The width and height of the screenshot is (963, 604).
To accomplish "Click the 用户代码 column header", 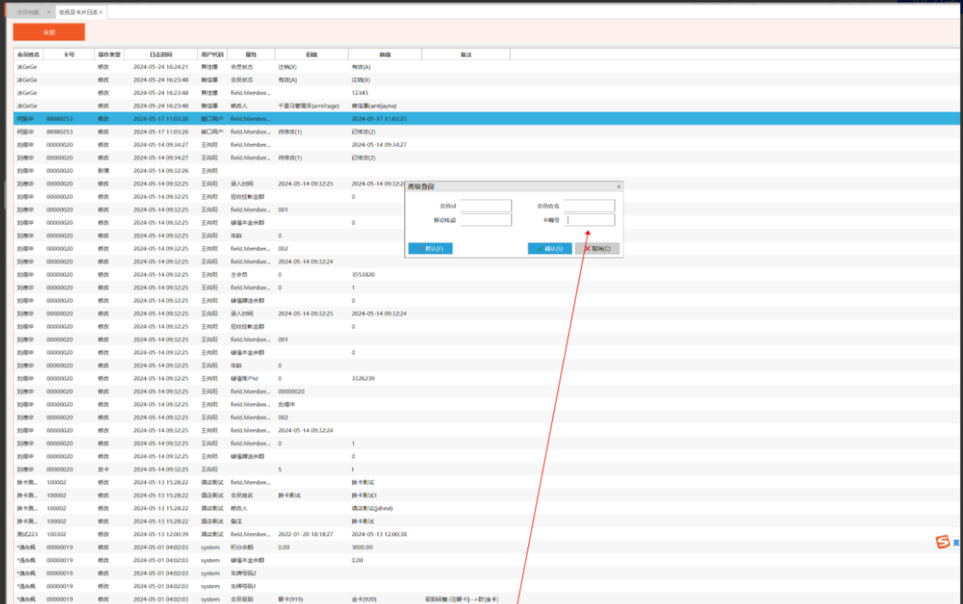I will point(212,54).
